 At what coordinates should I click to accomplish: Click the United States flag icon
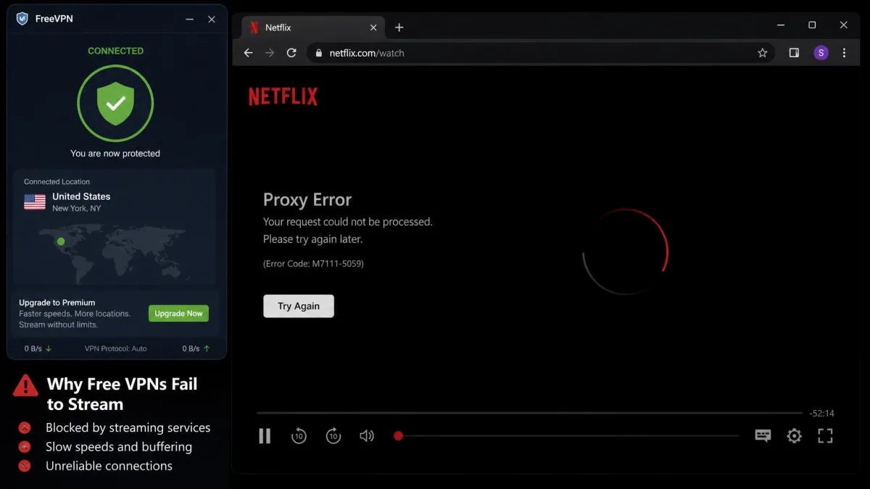coord(35,202)
